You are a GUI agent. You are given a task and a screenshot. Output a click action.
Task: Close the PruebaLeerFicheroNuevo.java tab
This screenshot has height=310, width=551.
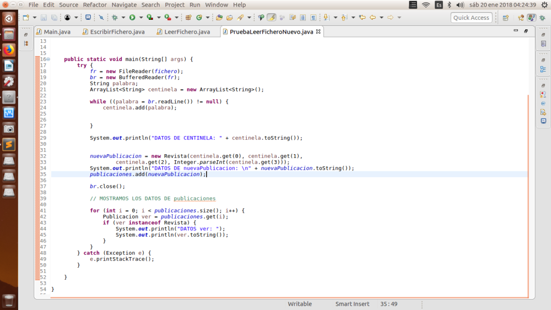click(x=318, y=32)
